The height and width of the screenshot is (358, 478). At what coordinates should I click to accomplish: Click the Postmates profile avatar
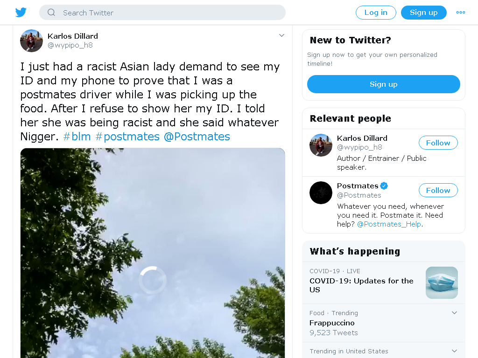tap(321, 193)
